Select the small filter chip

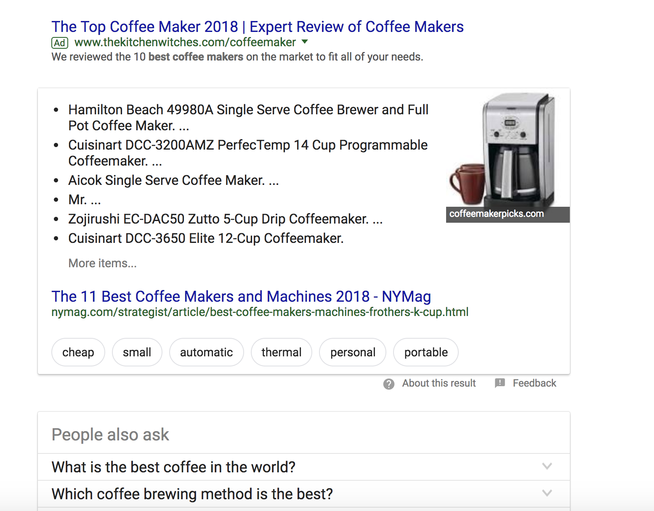[137, 352]
